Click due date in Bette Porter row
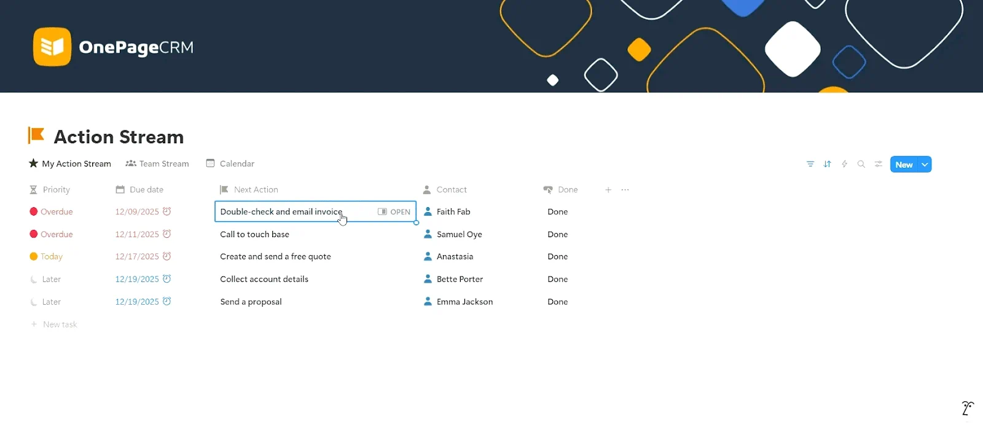 (137, 279)
